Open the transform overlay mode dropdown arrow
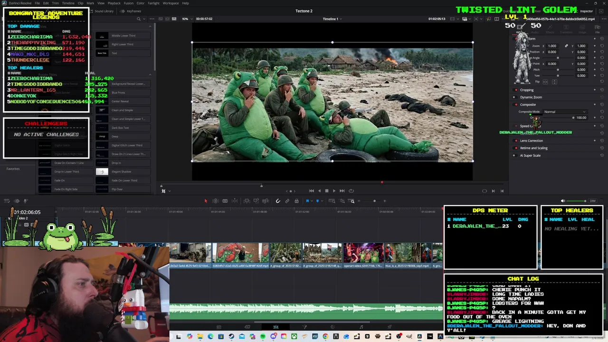Viewport: 608px width, 342px height. (x=169, y=191)
